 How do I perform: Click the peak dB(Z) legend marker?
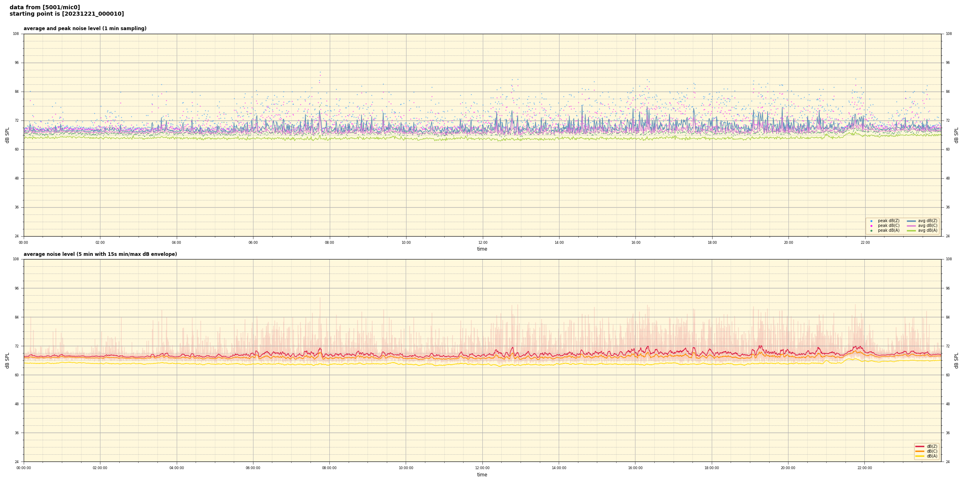tap(871, 221)
